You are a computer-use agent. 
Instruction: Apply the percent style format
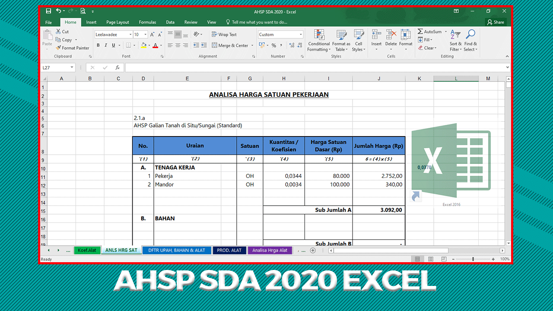pyautogui.click(x=274, y=45)
